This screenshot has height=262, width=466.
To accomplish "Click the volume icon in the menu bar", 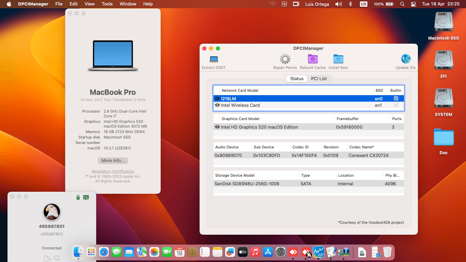I will [x=338, y=4].
